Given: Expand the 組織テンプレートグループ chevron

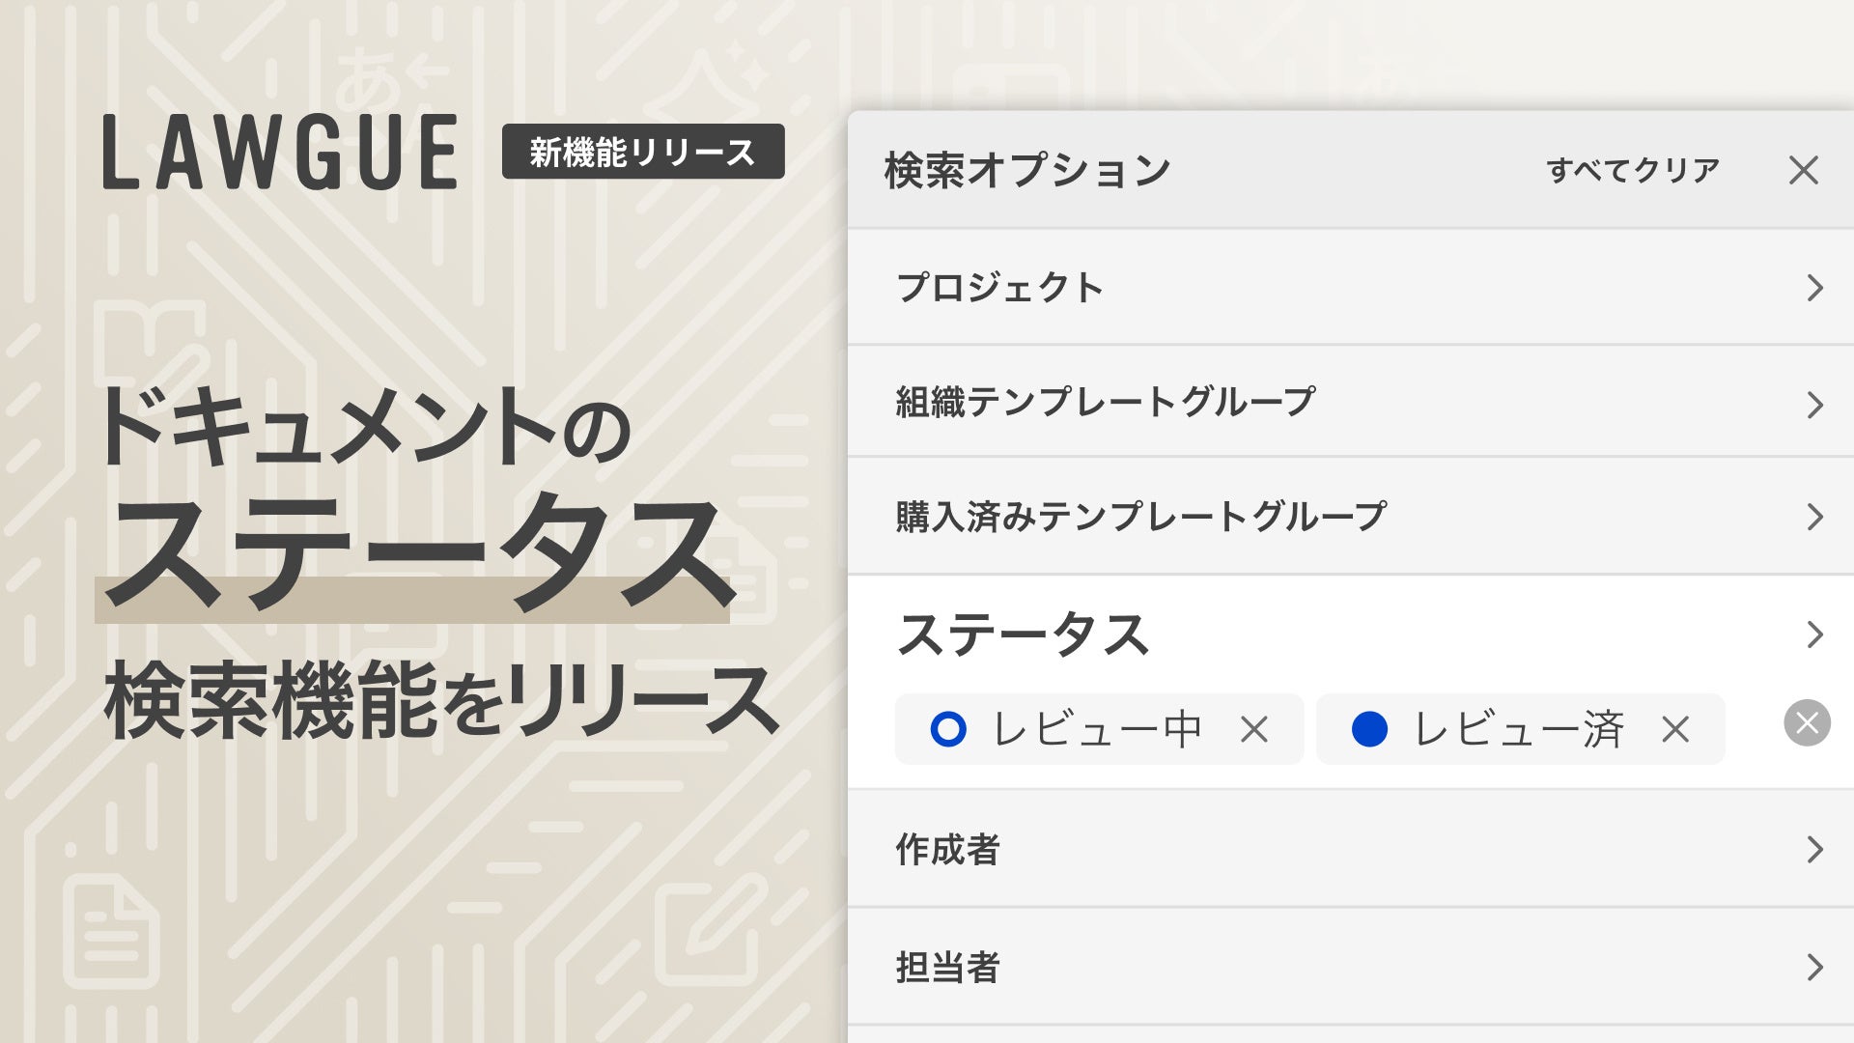Looking at the screenshot, I should pyautogui.click(x=1814, y=405).
